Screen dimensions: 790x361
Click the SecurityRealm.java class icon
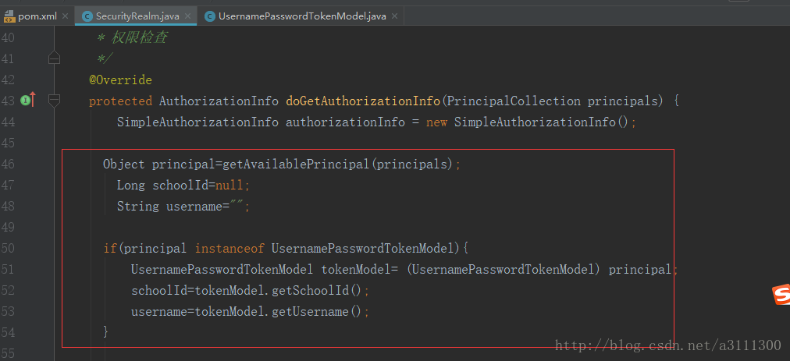point(87,16)
